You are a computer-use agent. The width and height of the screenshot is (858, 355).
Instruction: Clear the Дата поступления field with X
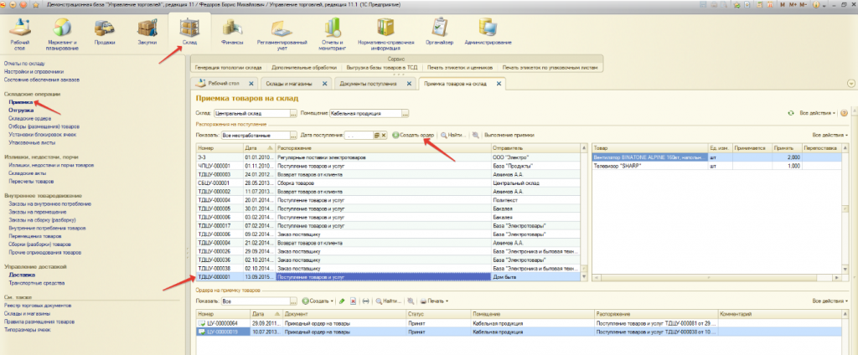coord(385,135)
